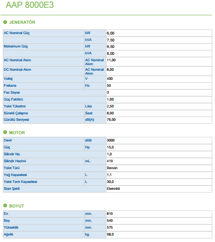Screen dimensions: 215x242
Task: Click the Silindir Hacimi label
Action: 15,161
